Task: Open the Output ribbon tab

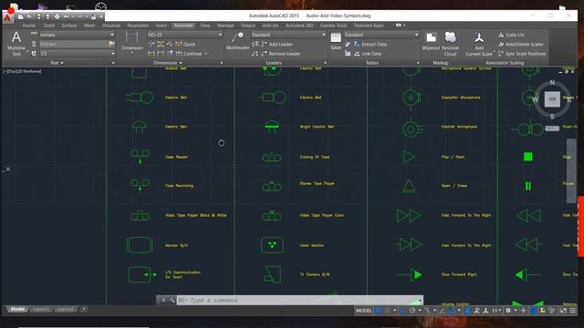Action: pos(248,26)
